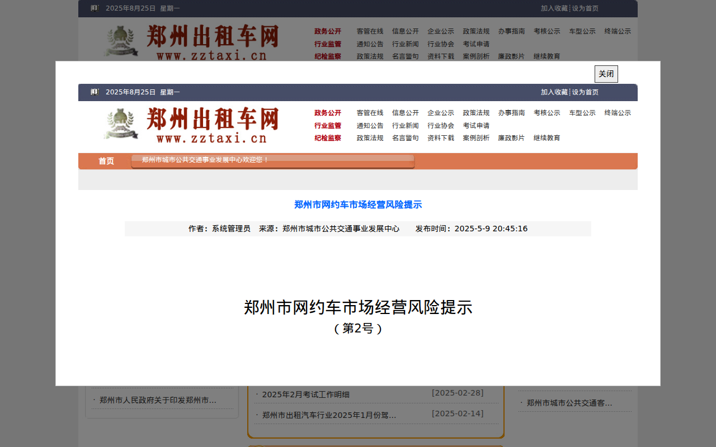716x447 pixels.
Task: Open 行业新闻 in the background page header
Action: pyautogui.click(x=406, y=44)
